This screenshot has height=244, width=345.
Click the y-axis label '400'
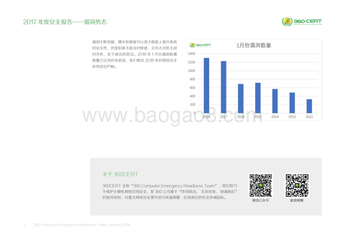pyautogui.click(x=192, y=96)
